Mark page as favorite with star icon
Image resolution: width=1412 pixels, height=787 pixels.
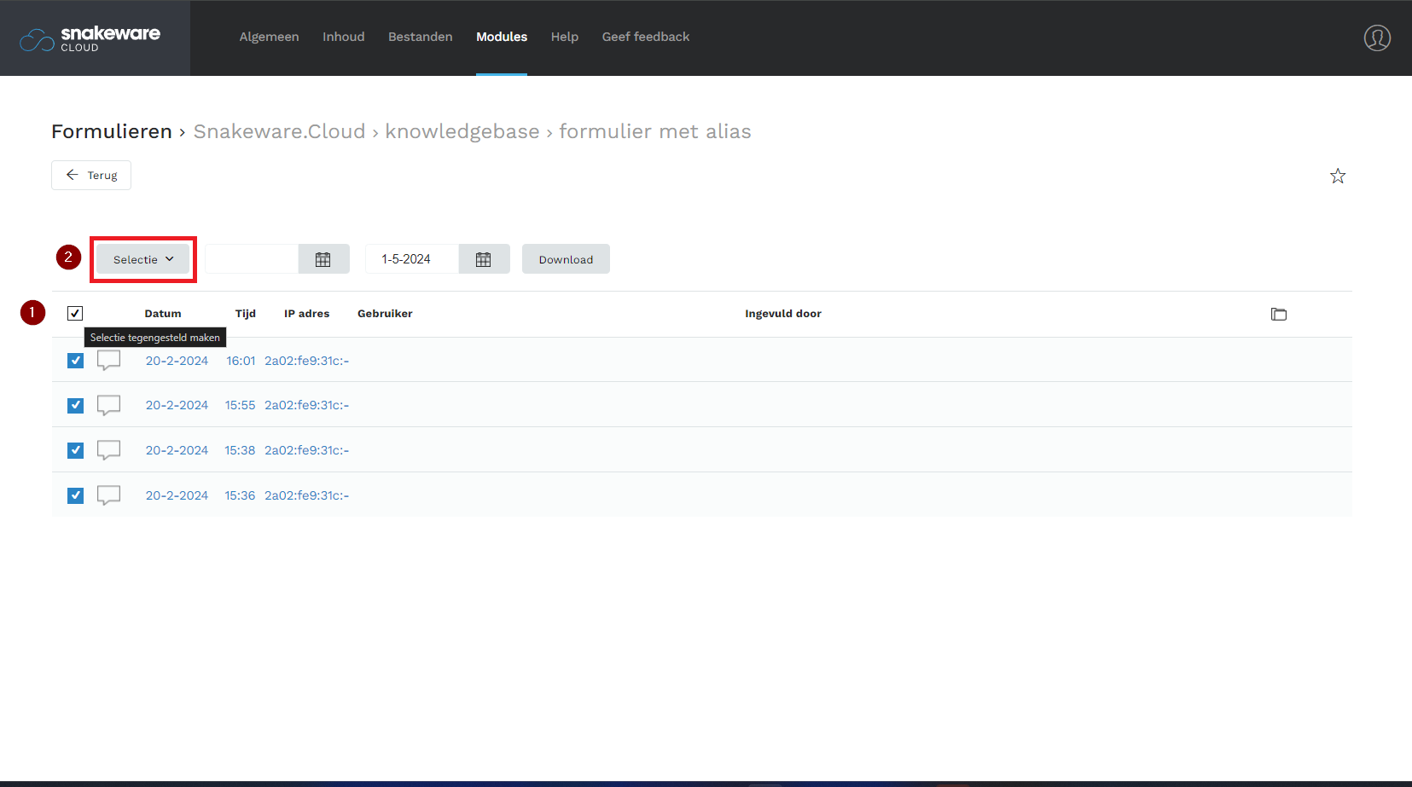click(x=1338, y=176)
